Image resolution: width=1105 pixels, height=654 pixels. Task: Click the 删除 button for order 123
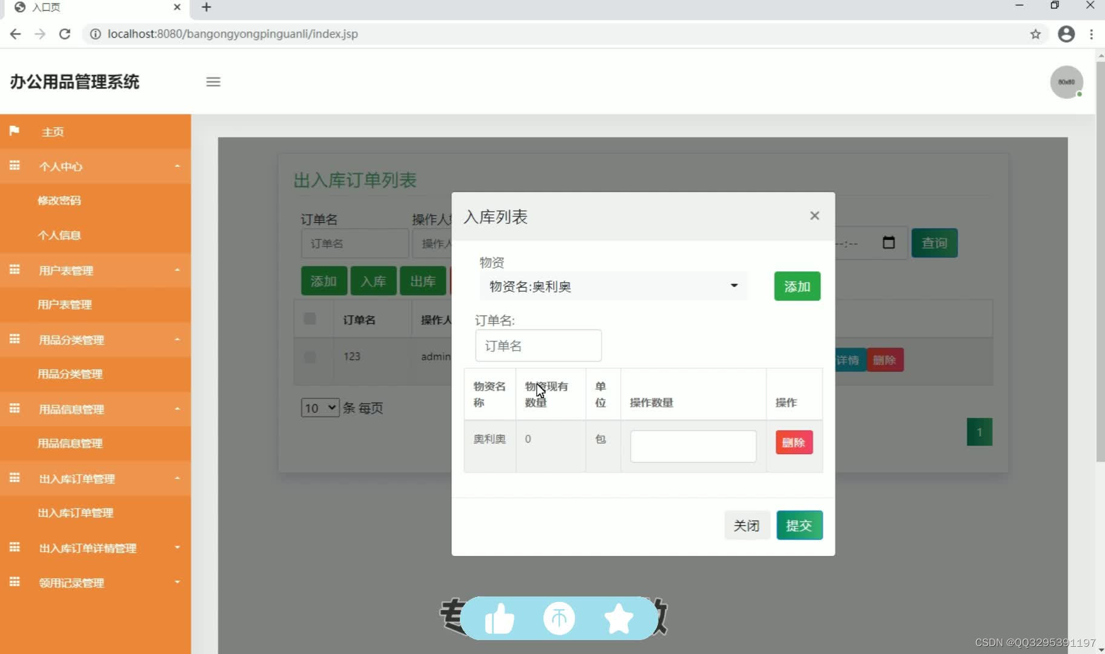click(x=884, y=360)
